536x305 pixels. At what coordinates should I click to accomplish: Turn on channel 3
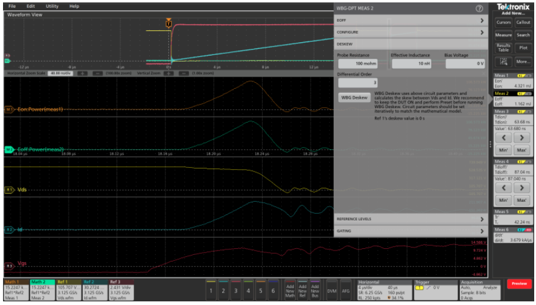(235, 291)
